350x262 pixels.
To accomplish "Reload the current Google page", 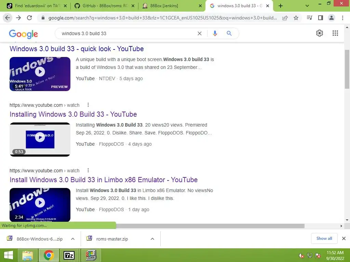I will pos(29,18).
